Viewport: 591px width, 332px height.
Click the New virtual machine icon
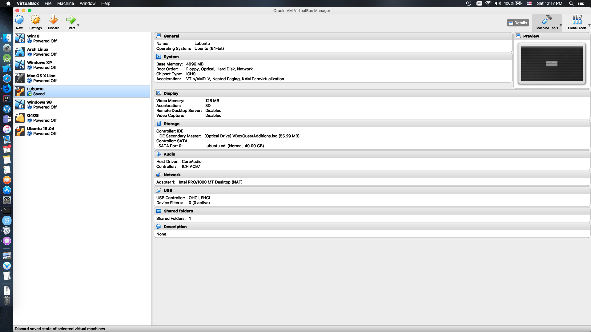click(x=19, y=20)
